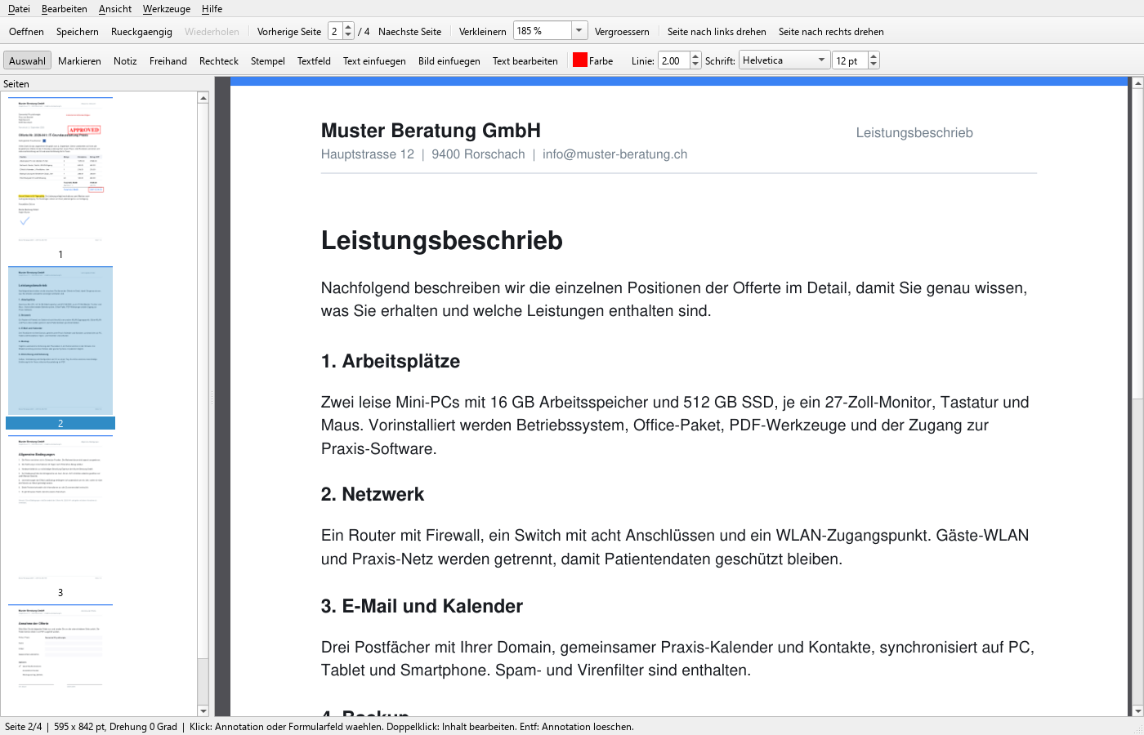Click 'Muster Beratung GmbH' company title
Image resolution: width=1144 pixels, height=735 pixels.
pyautogui.click(x=431, y=131)
